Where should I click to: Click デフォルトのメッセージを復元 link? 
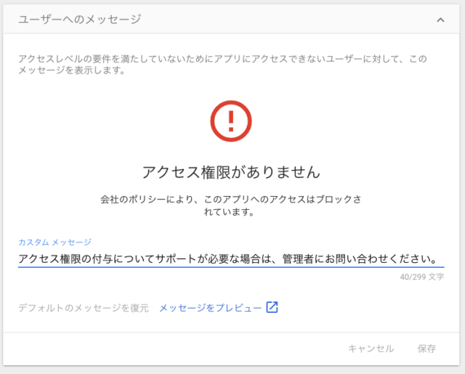pos(84,308)
